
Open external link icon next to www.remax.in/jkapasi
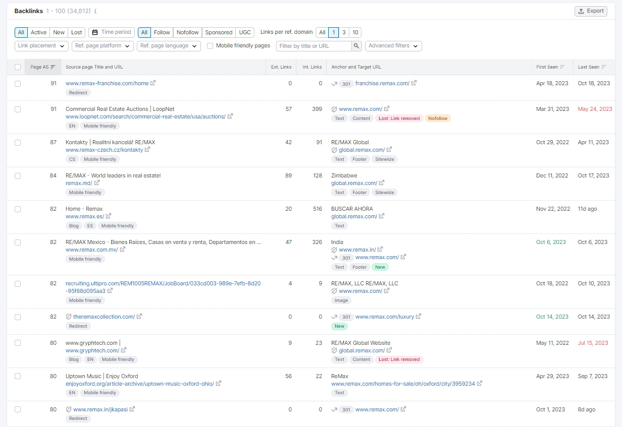pos(132,409)
